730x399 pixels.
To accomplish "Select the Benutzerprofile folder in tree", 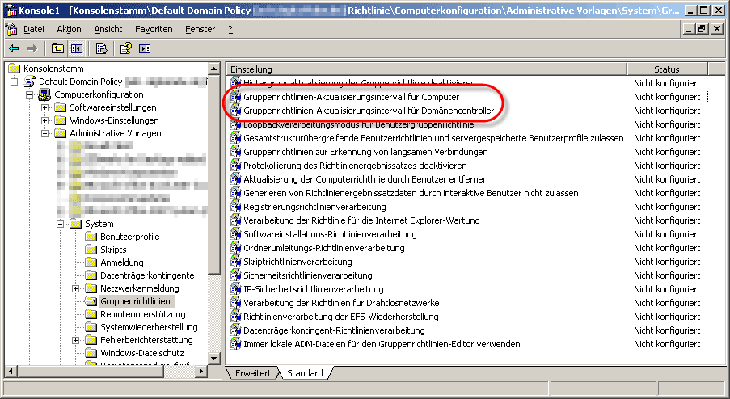I will [129, 237].
